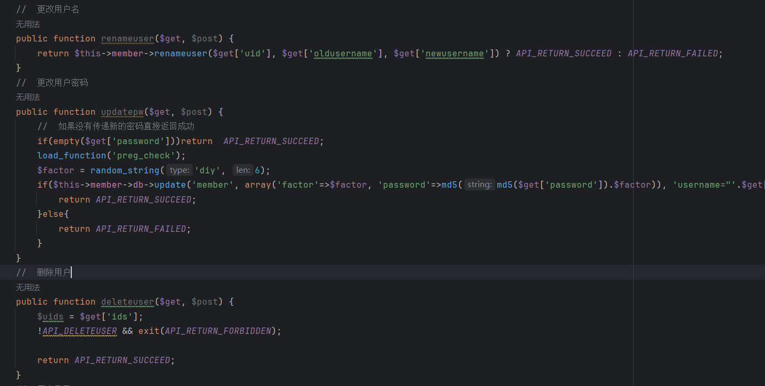The height and width of the screenshot is (386, 765).
Task: Click the 无用法 hint above renameuser function
Action: [x=28, y=24]
